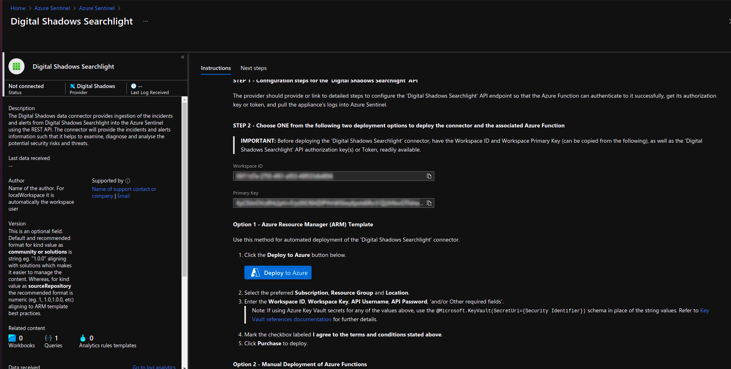Select the Description heading

click(x=22, y=108)
